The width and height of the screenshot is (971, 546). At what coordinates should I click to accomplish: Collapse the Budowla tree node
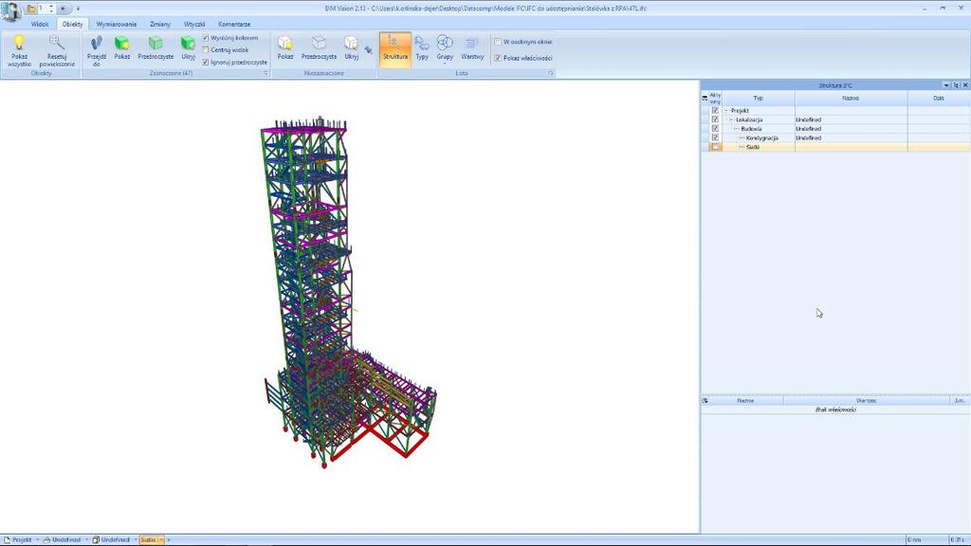click(736, 129)
